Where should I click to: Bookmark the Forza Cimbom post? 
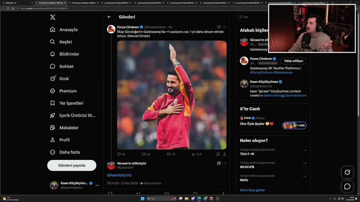coord(218,154)
